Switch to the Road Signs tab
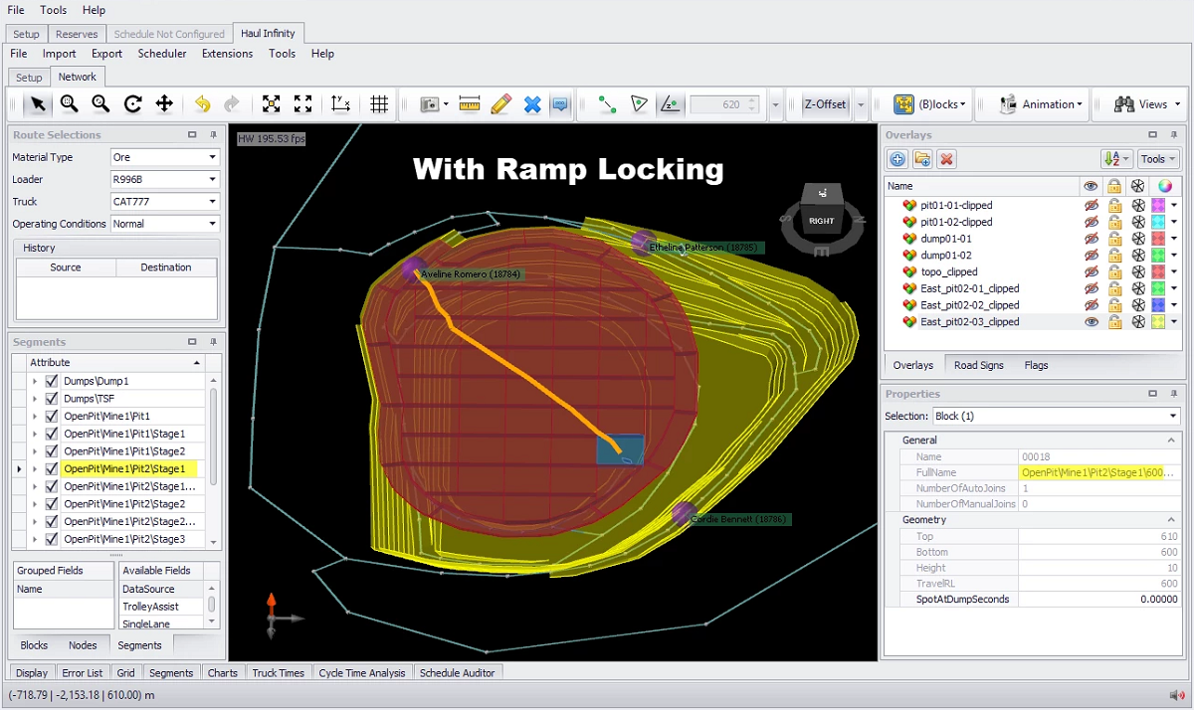 tap(978, 365)
